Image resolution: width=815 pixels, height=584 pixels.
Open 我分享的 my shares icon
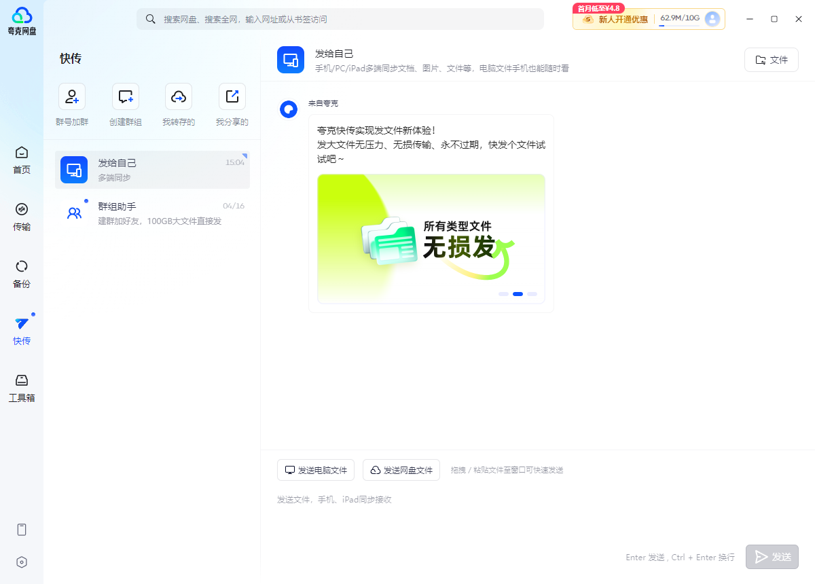[x=232, y=96]
